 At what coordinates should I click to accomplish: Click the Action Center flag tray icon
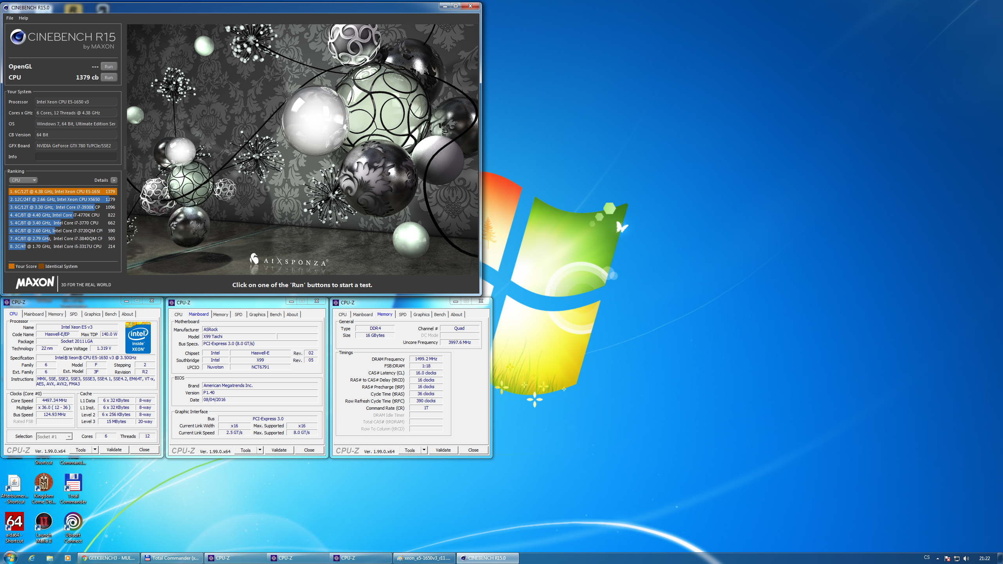pyautogui.click(x=947, y=558)
